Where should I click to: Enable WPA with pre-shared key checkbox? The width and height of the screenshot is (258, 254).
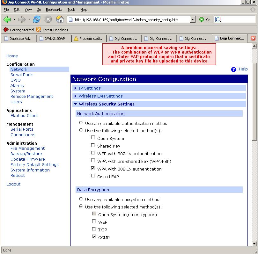click(93, 161)
